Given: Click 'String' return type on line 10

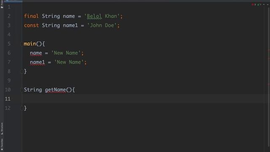Looking at the screenshot, I should pos(33,90).
